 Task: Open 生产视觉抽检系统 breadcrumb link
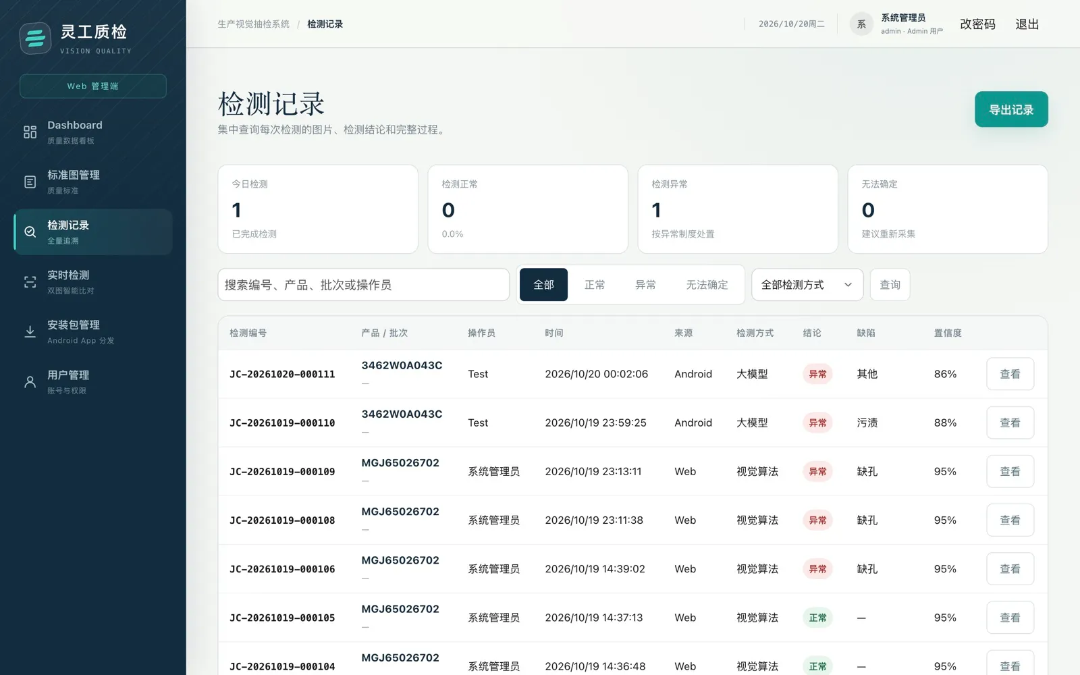point(253,24)
